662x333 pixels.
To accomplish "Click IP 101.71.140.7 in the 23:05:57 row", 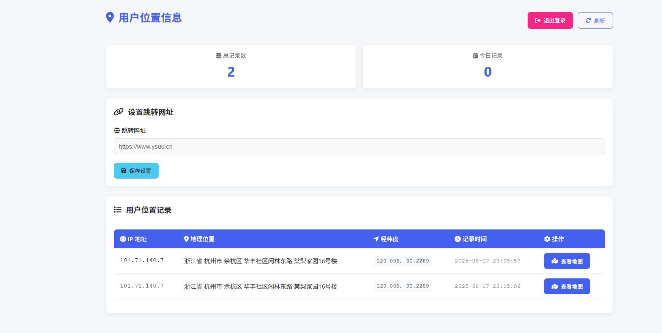I will click(142, 261).
